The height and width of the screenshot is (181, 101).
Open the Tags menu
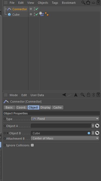(x=55, y=3)
